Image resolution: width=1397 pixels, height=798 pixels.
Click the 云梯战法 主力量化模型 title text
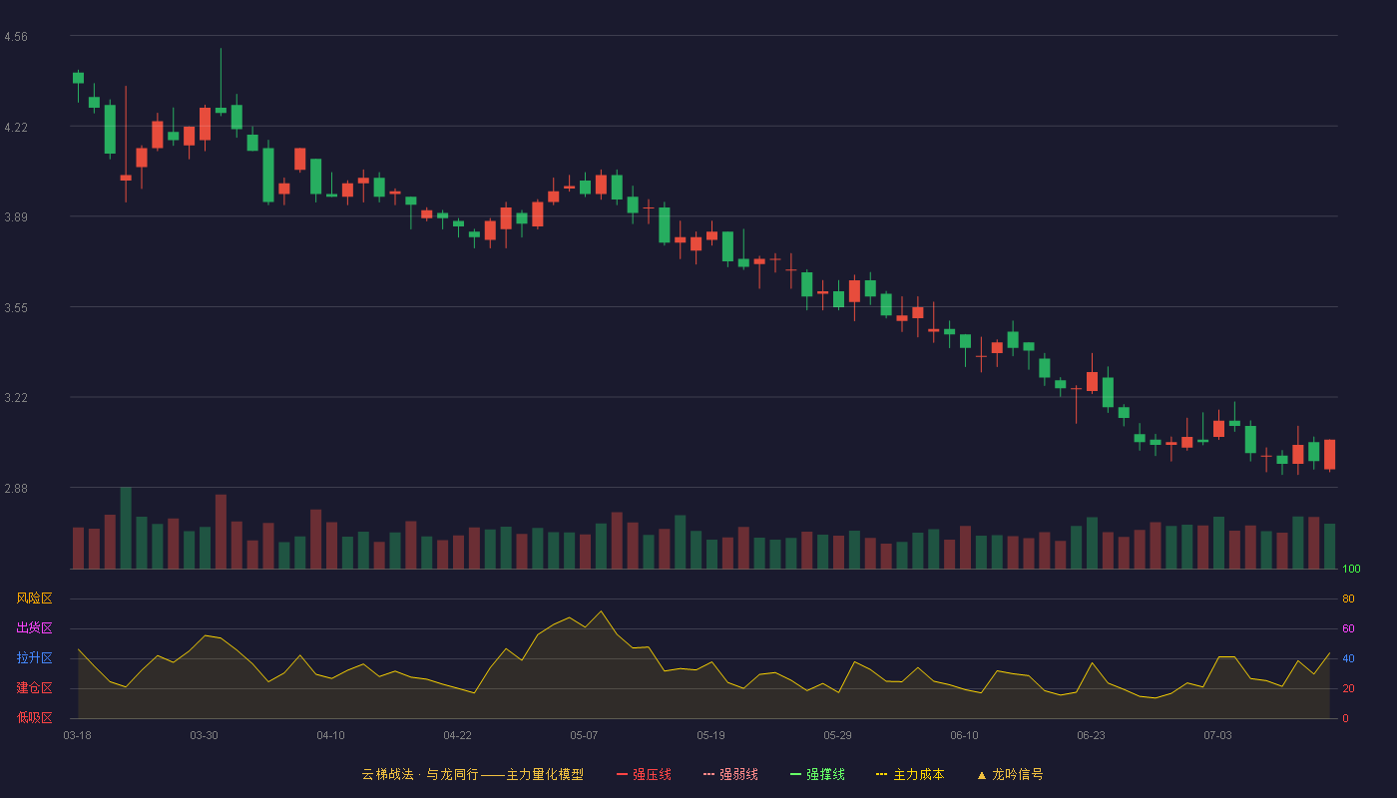tap(472, 774)
